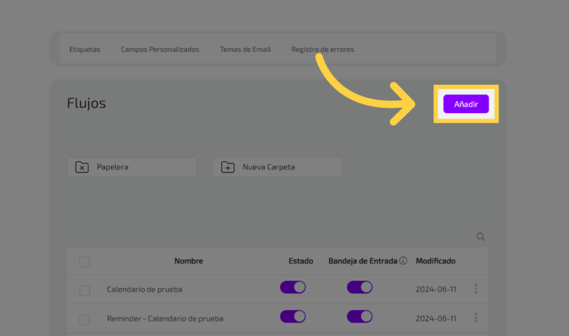This screenshot has height=336, width=569.
Task: Open the flows search magnifier icon
Action: pos(481,237)
